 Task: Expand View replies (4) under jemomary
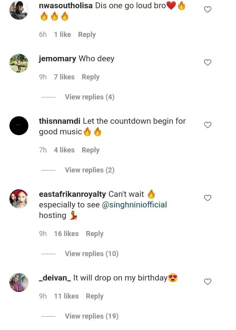pyautogui.click(x=89, y=97)
